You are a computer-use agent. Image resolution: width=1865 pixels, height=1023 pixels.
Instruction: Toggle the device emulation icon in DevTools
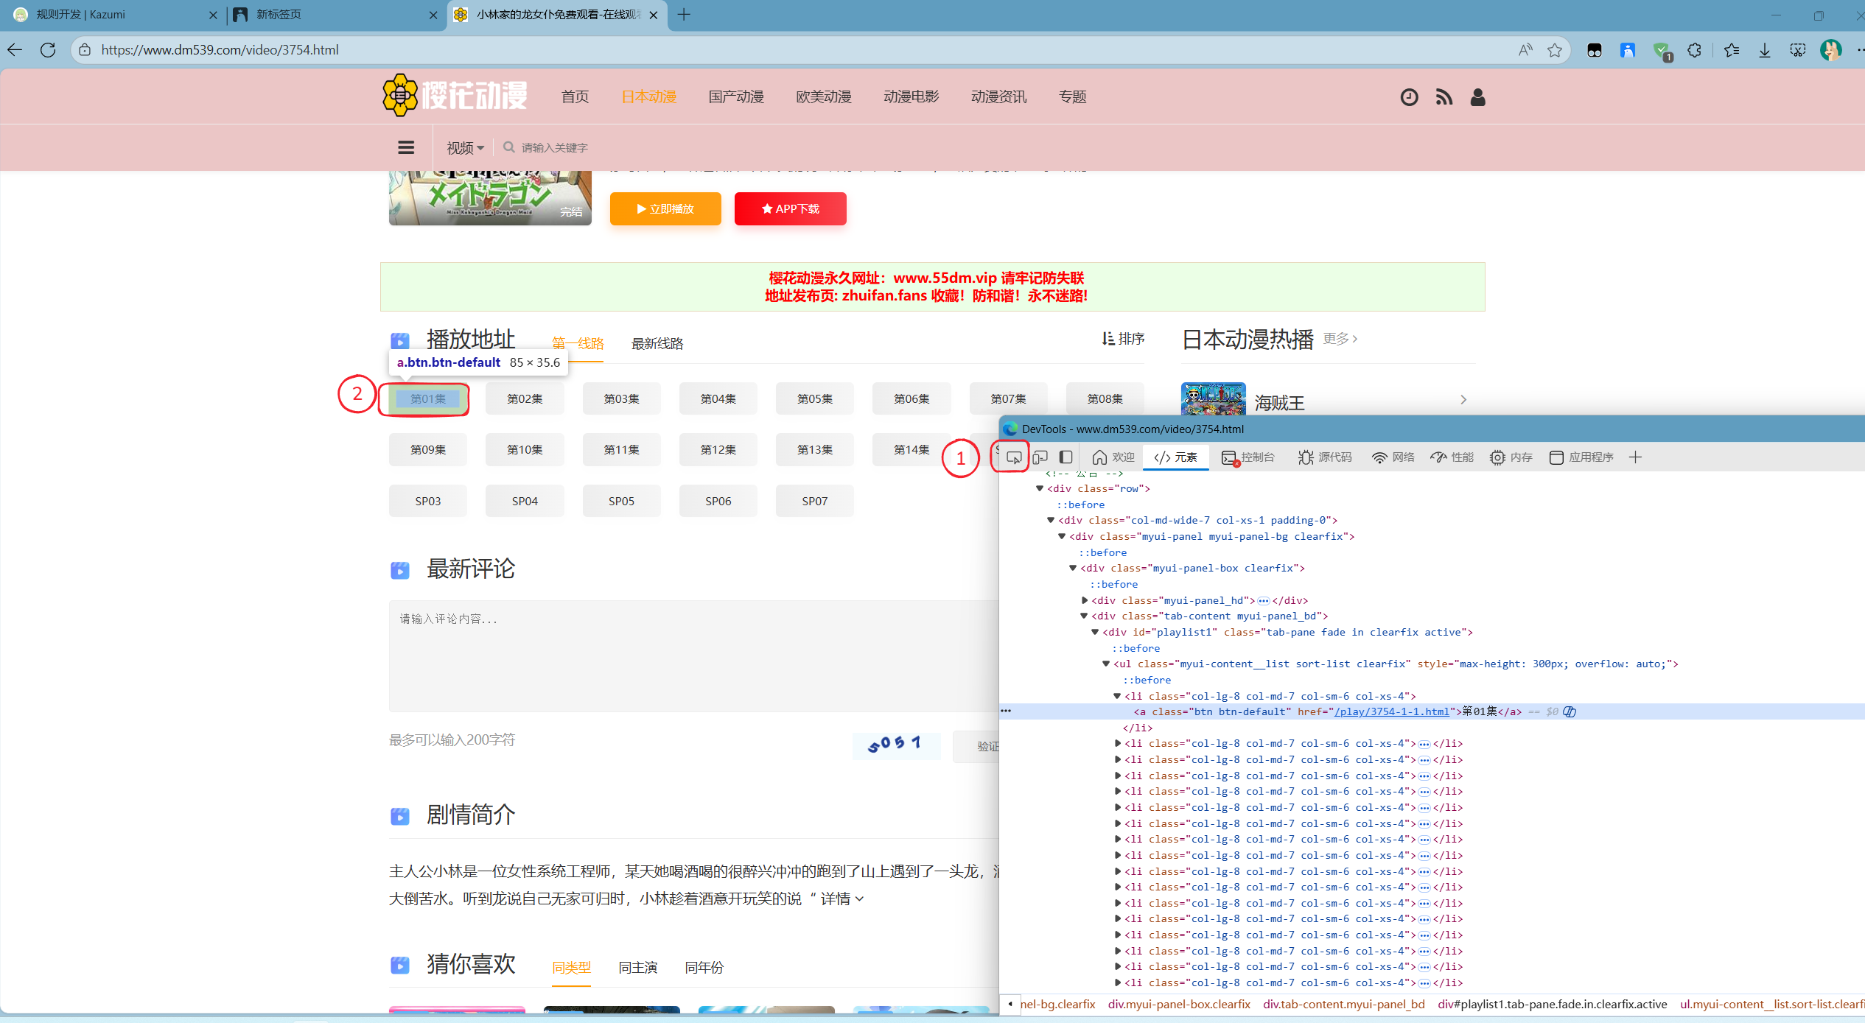pos(1040,457)
